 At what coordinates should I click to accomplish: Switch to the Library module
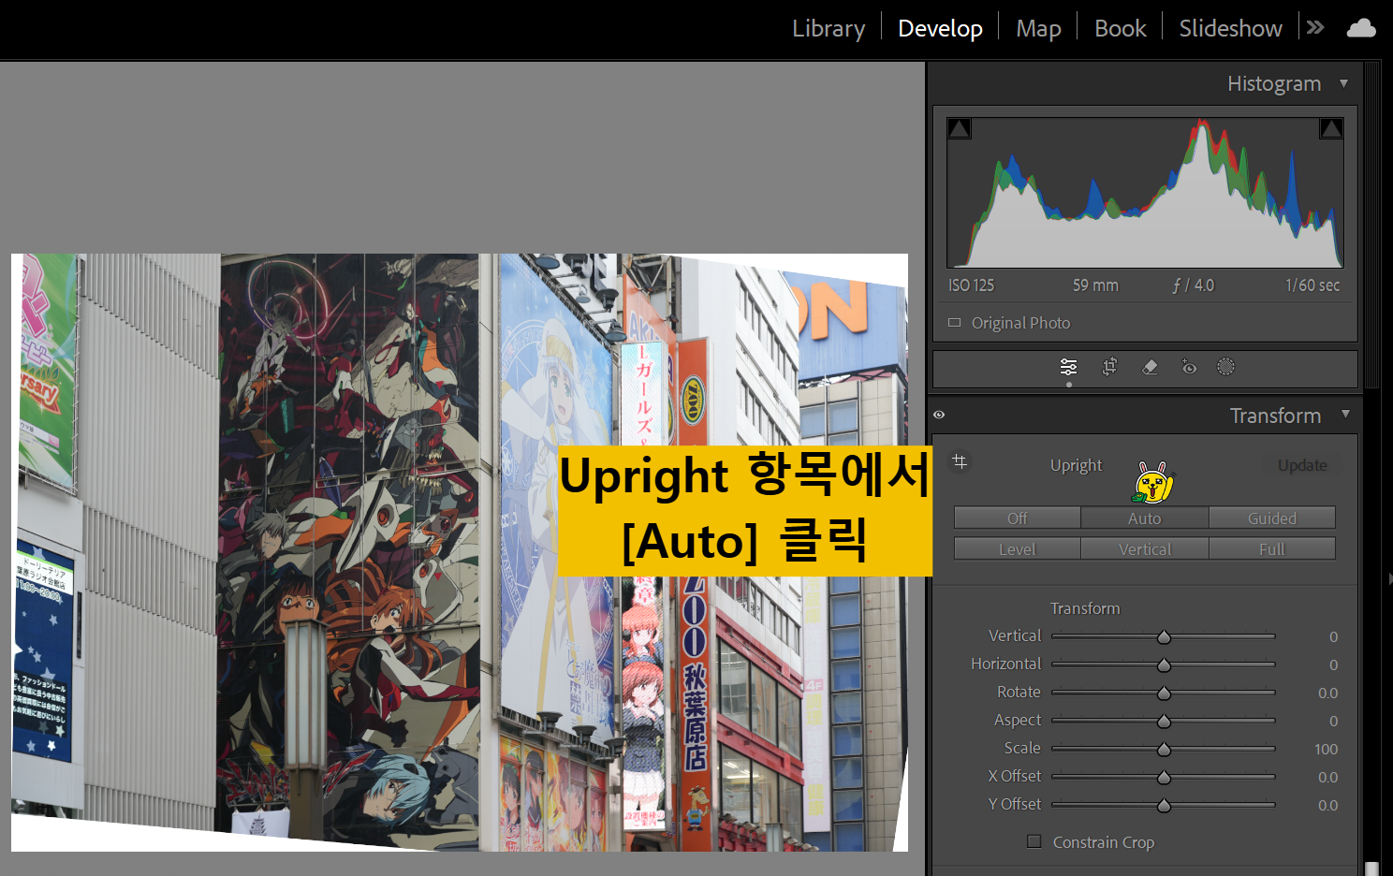828,27
